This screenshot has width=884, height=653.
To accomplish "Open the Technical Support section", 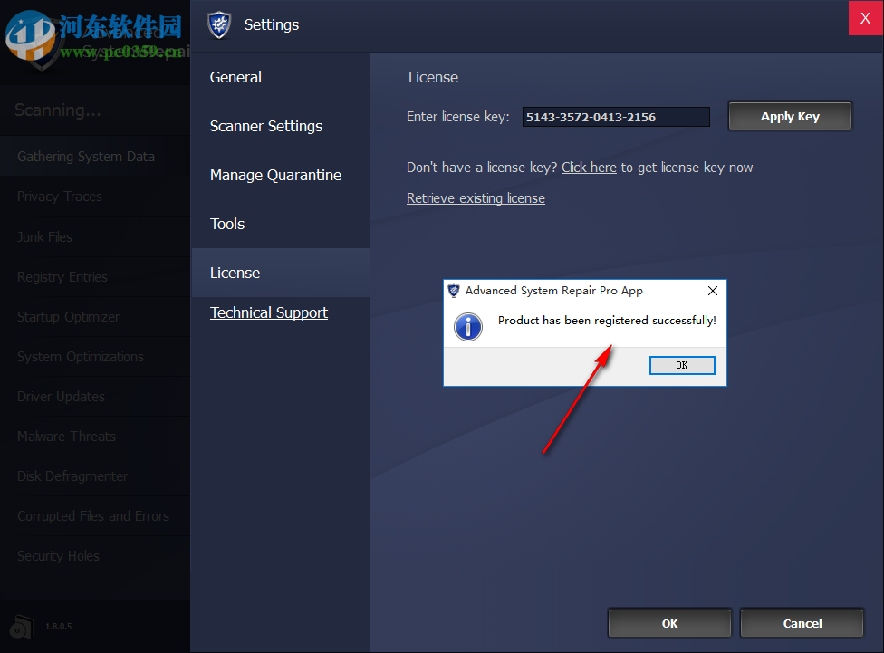I will tap(268, 312).
